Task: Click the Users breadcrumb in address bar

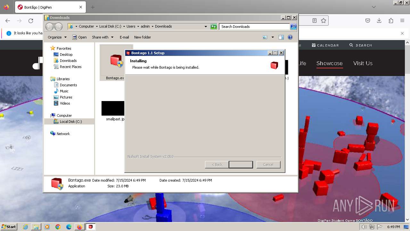Action: coord(131,27)
